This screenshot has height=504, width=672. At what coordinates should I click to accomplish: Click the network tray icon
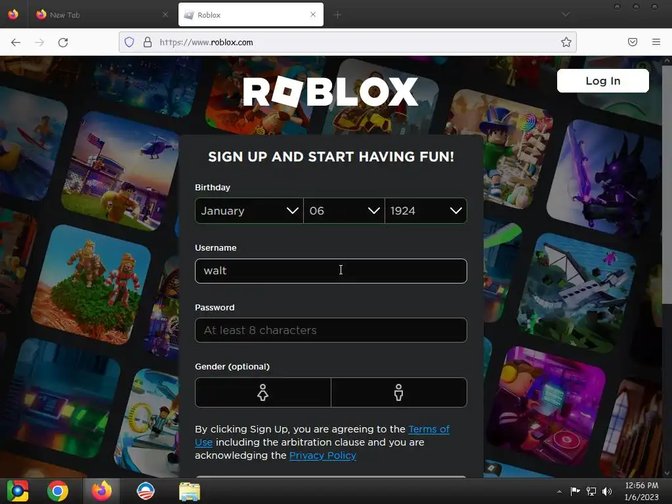pos(591,491)
